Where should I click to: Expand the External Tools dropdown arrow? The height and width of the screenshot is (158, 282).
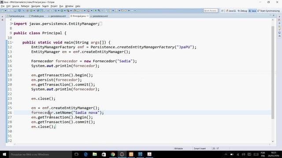71,11
